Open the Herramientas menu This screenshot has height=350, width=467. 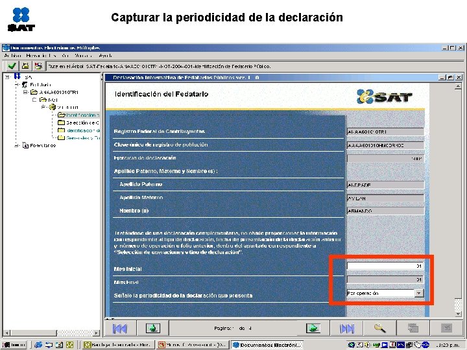(41, 56)
